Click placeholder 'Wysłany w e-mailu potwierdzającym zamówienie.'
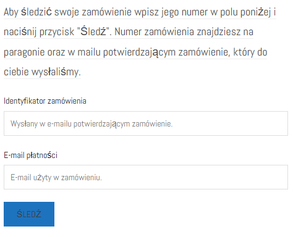This screenshot has width=293, height=237. click(91, 124)
